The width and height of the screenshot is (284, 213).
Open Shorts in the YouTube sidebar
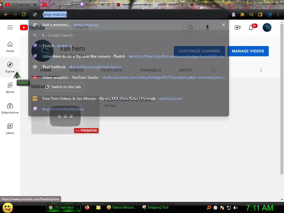pyautogui.click(x=10, y=88)
